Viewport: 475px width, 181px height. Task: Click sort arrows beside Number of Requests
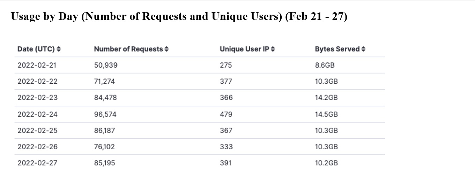(x=166, y=50)
